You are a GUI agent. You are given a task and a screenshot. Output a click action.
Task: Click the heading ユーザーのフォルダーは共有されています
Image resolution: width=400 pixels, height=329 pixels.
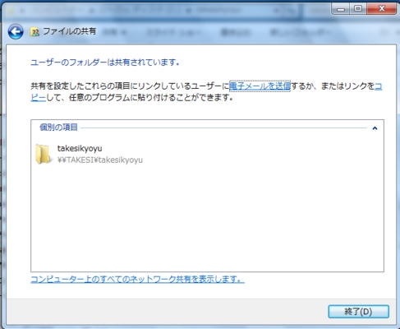point(105,63)
